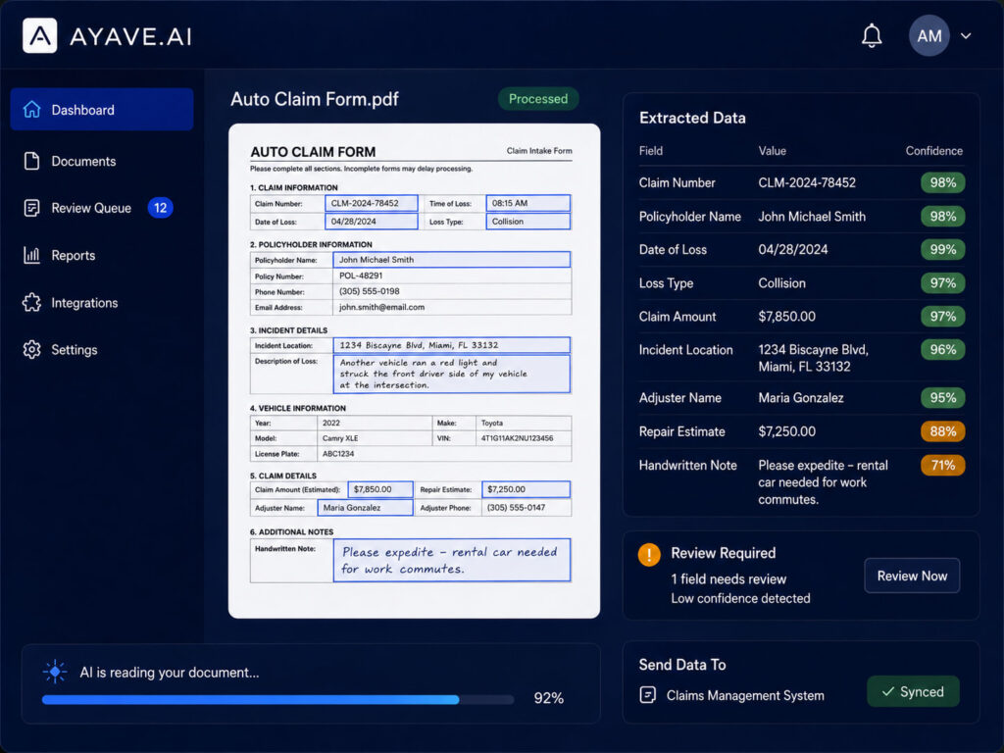
Task: Click the orange 88% Repair Estimate badge
Action: coord(942,431)
